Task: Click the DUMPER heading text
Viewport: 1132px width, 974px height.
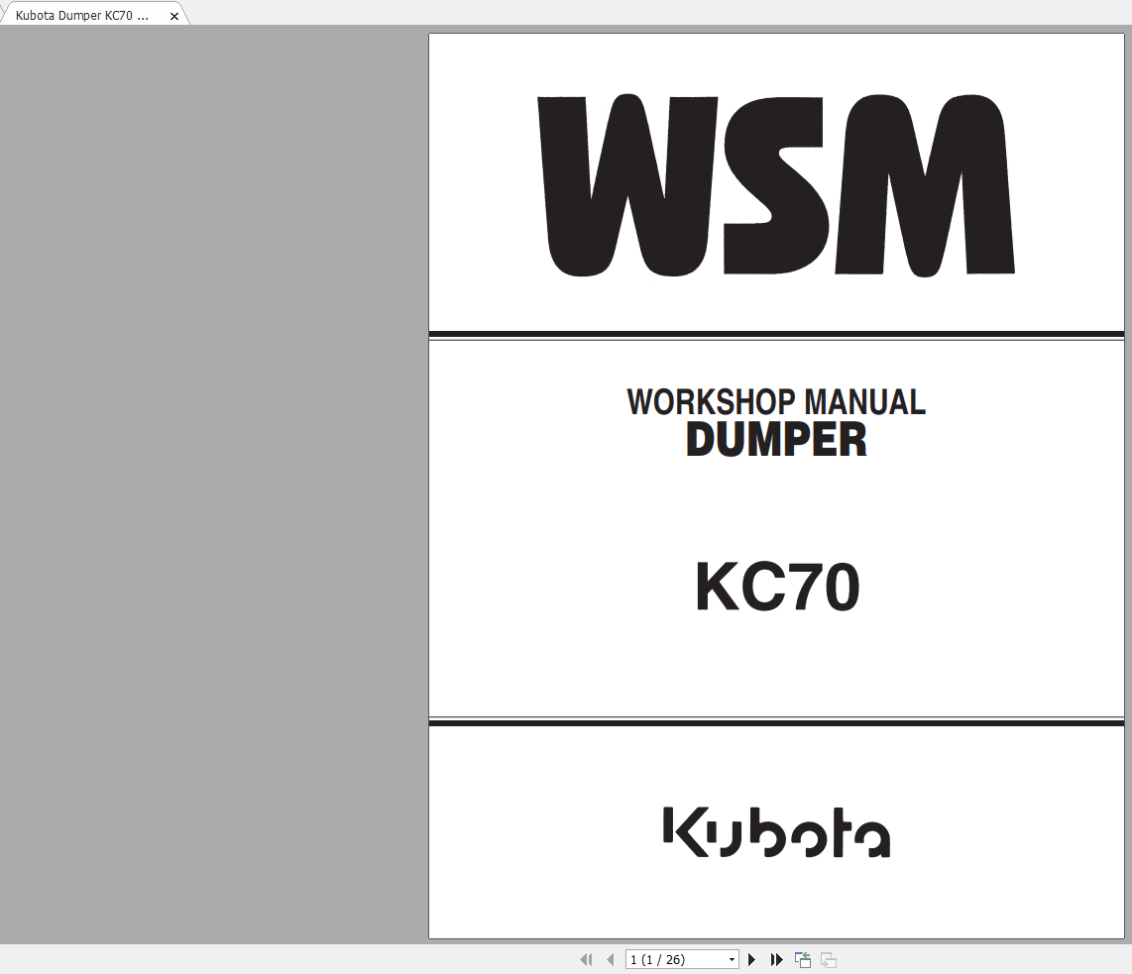Action: pyautogui.click(x=776, y=440)
